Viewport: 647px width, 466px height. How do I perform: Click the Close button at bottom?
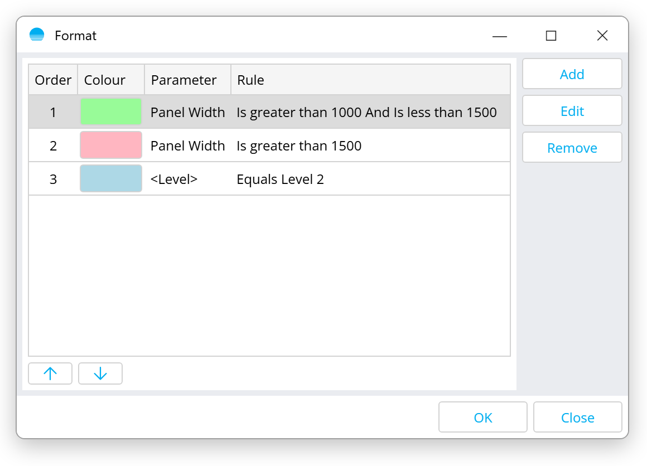pos(578,418)
